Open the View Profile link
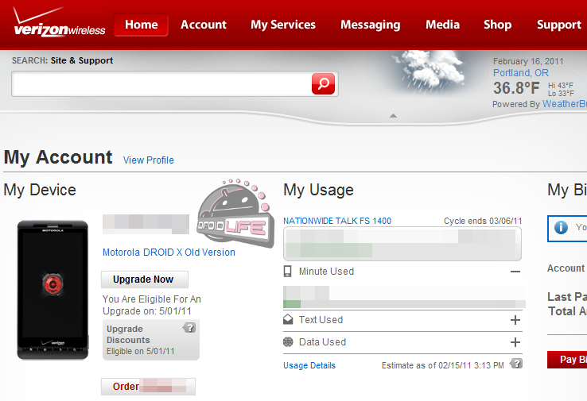This screenshot has width=587, height=401. coord(148,160)
